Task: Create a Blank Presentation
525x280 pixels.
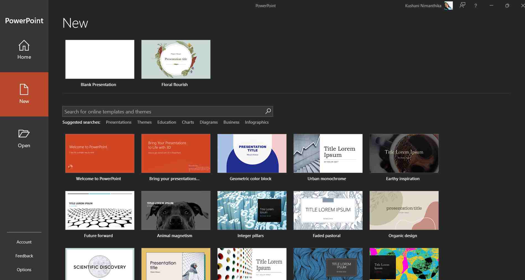Action: coord(100,59)
